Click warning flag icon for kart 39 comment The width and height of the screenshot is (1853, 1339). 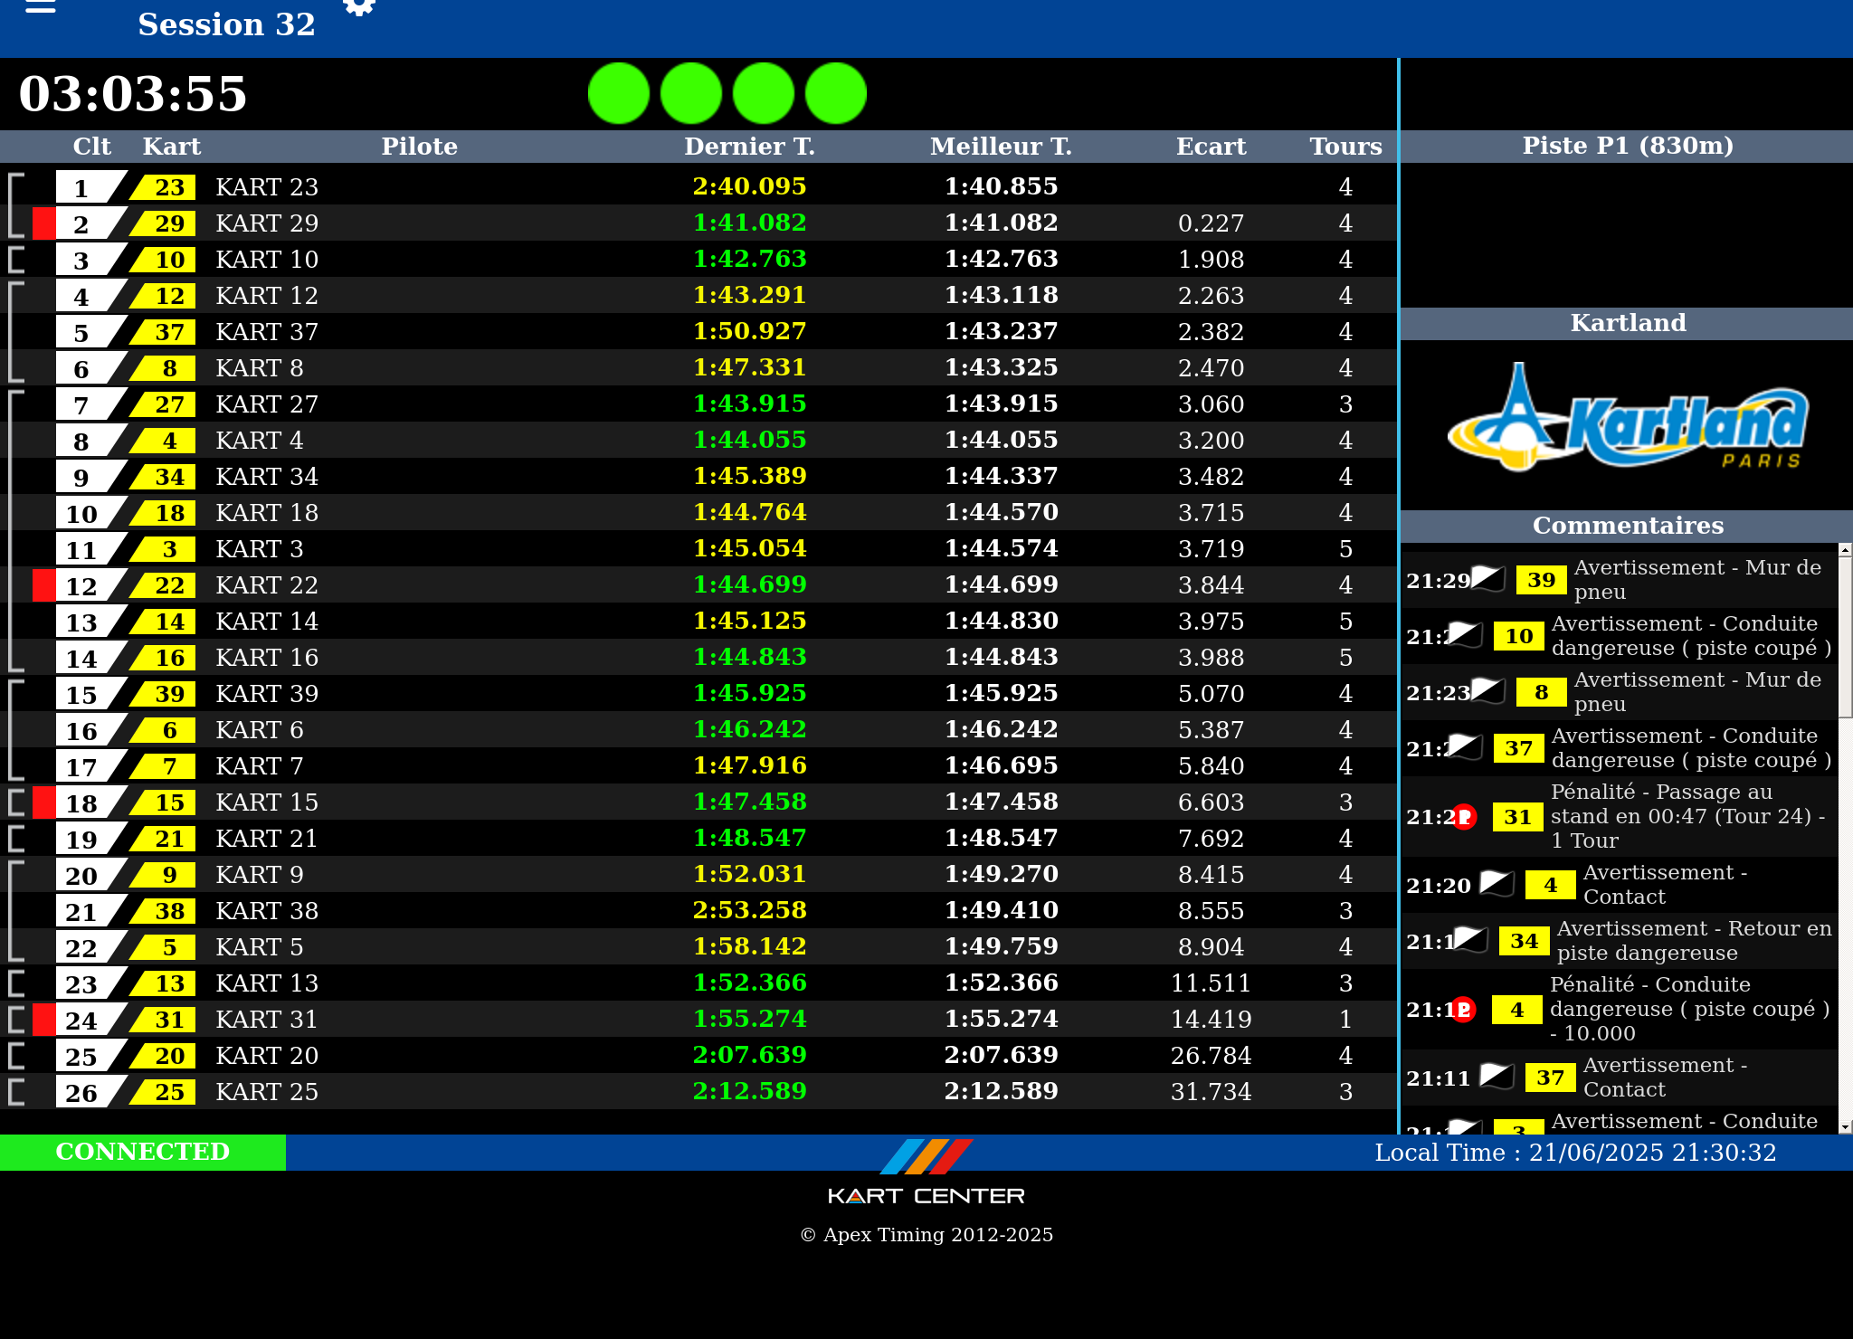coord(1488,578)
